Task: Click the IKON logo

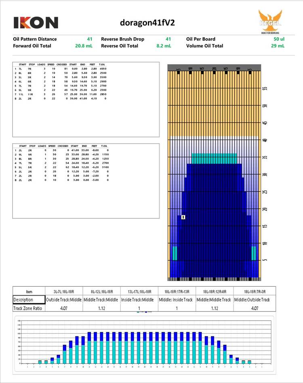Action: point(36,23)
